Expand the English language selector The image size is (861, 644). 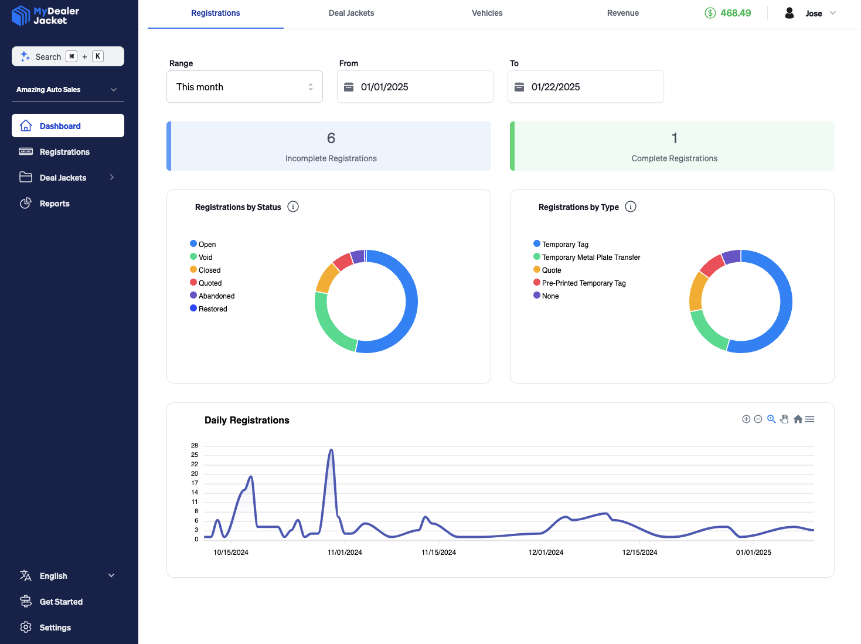click(x=67, y=576)
